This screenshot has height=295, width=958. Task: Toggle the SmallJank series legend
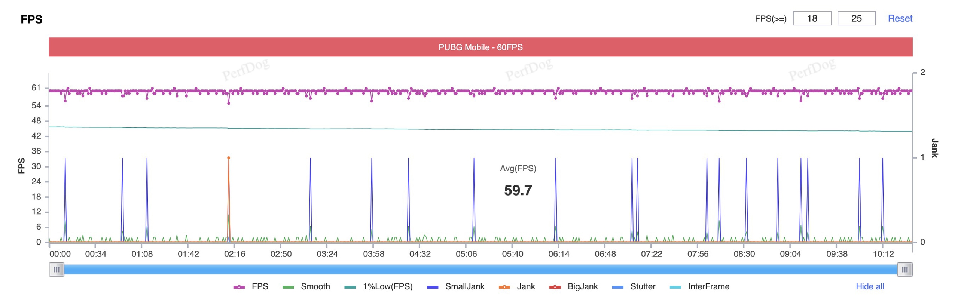455,286
